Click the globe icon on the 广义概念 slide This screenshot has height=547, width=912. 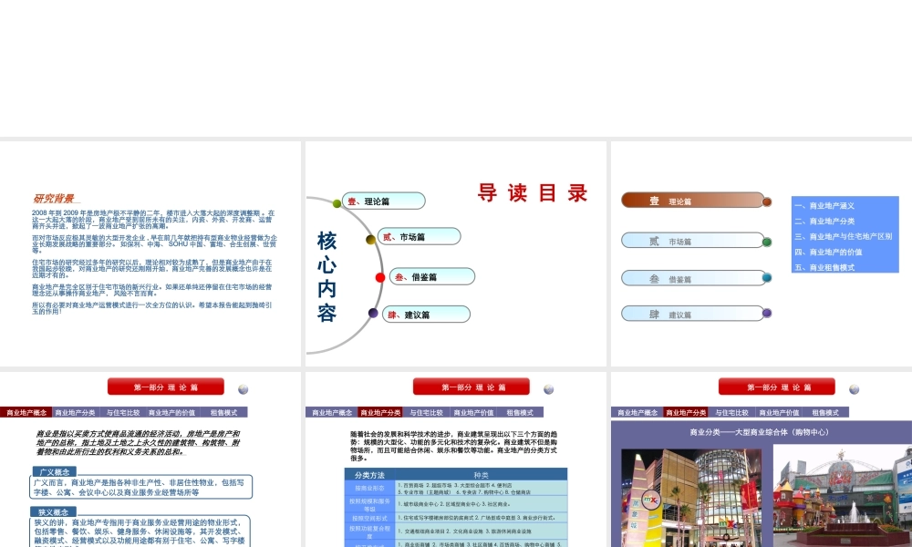(x=244, y=389)
